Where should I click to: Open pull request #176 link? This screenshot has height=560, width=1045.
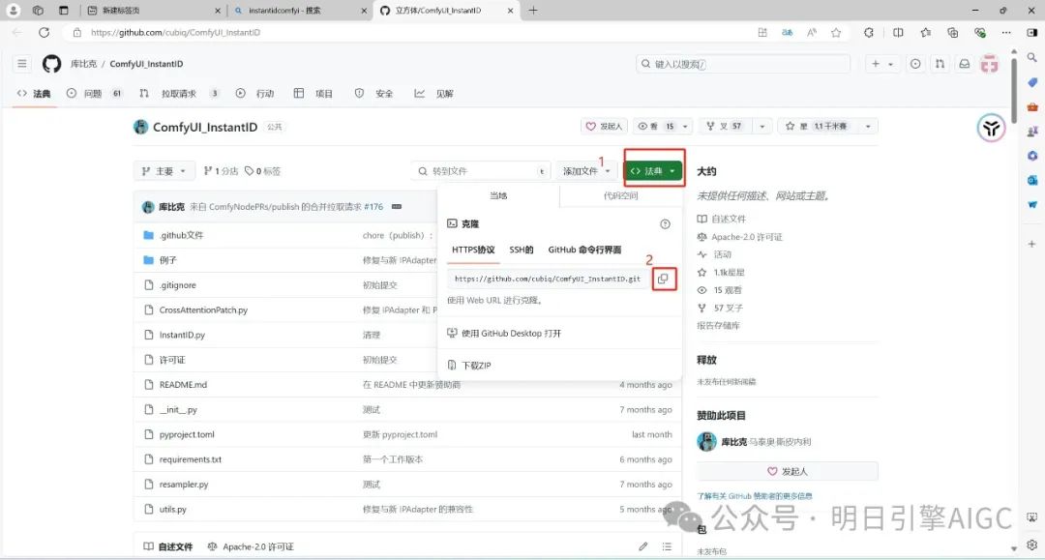click(373, 206)
